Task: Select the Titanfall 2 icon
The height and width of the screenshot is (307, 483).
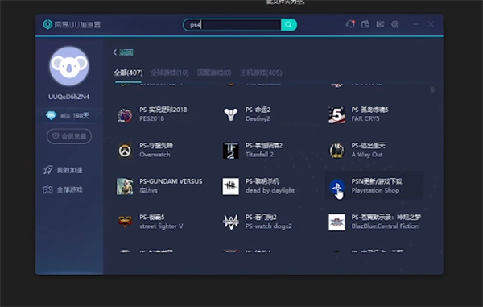Action: click(231, 151)
